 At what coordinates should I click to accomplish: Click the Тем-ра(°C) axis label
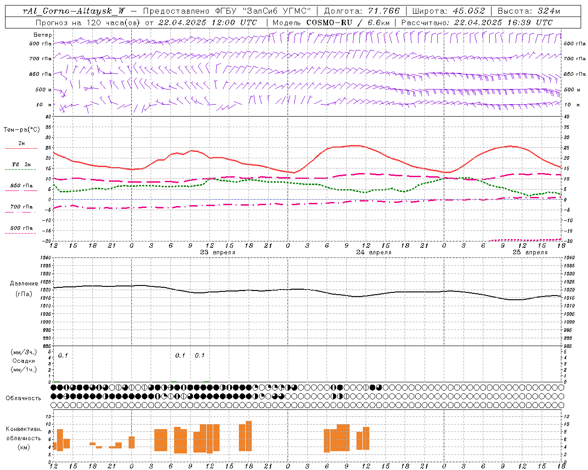click(x=22, y=130)
